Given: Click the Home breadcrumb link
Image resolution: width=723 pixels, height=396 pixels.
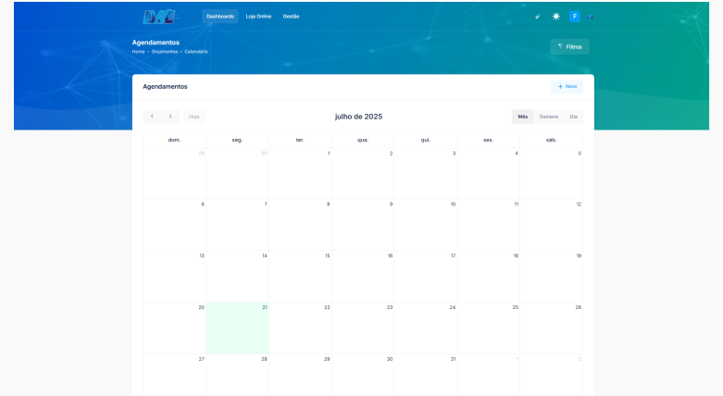Looking at the screenshot, I should tap(138, 52).
